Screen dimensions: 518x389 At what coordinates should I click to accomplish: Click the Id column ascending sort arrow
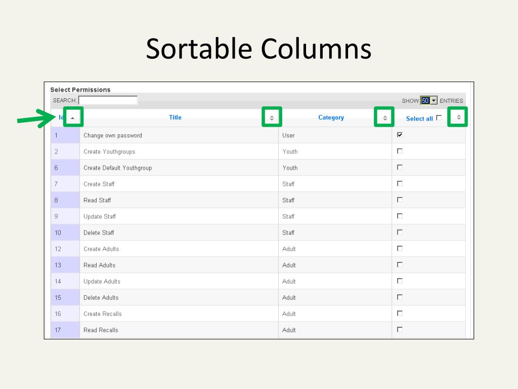click(73, 118)
